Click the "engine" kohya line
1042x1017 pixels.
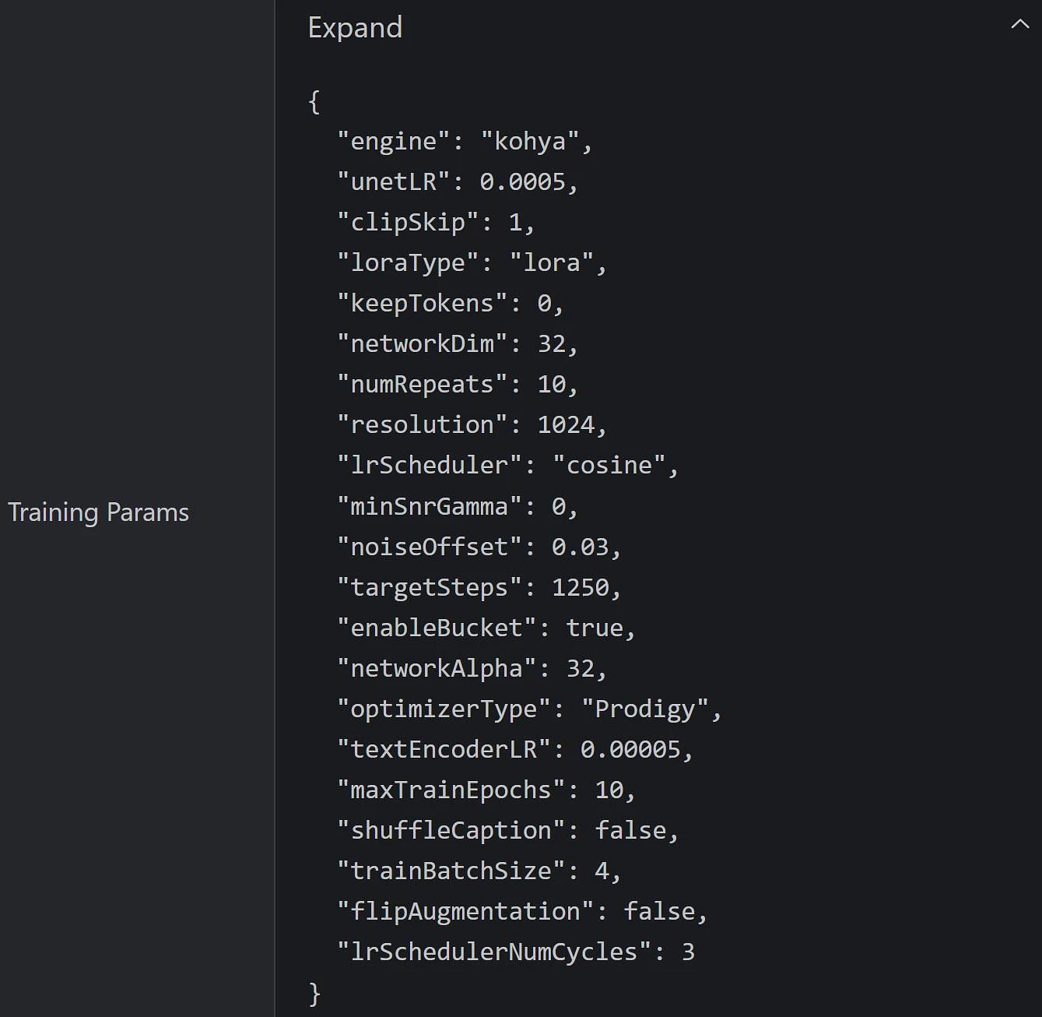click(465, 142)
